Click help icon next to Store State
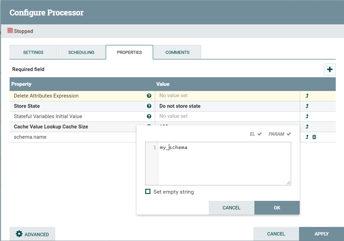The image size is (344, 241). (x=149, y=106)
